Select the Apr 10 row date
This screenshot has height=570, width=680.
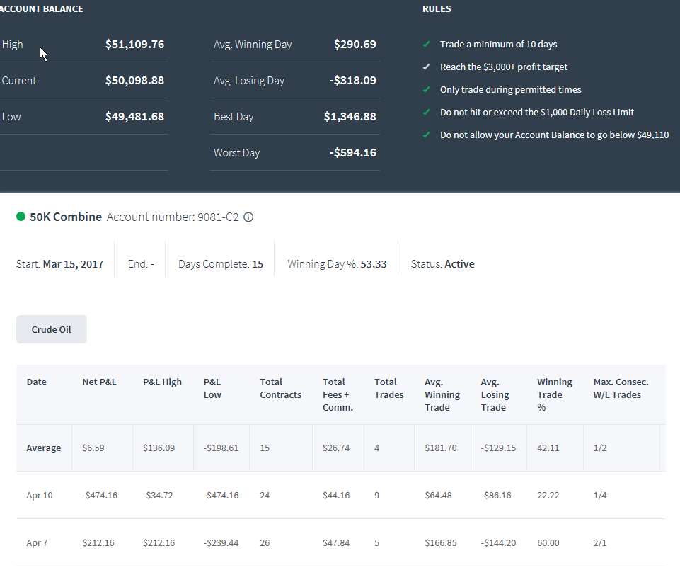[40, 496]
